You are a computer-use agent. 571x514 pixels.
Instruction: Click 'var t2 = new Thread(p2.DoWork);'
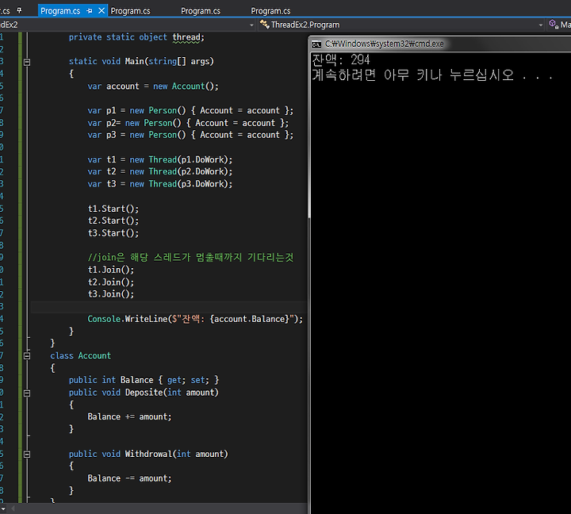(x=160, y=171)
